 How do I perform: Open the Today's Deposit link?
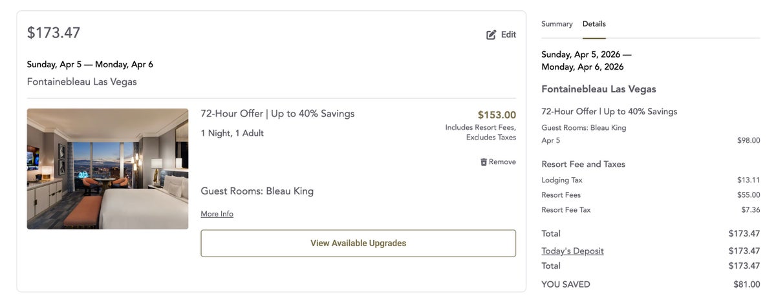pyautogui.click(x=572, y=251)
